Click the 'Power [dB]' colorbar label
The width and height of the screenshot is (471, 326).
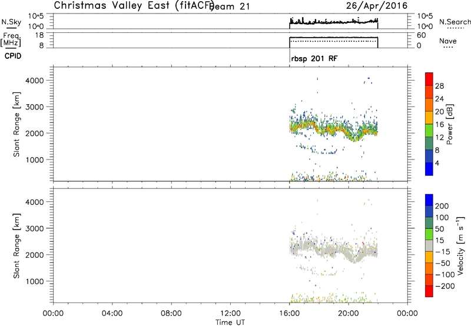click(x=450, y=124)
